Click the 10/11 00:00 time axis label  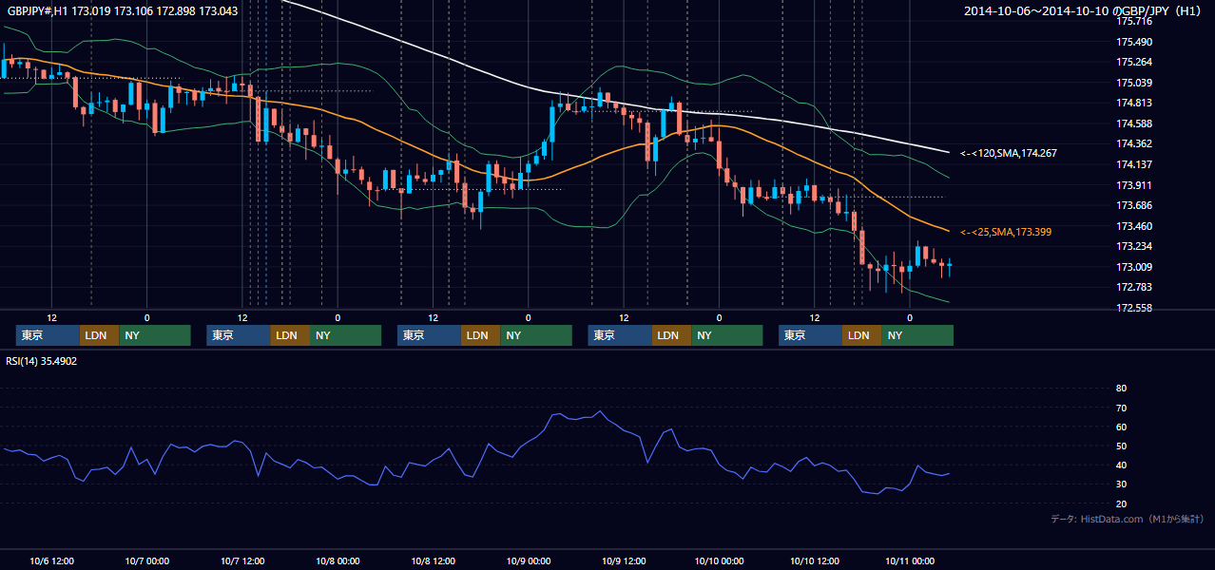[910, 561]
